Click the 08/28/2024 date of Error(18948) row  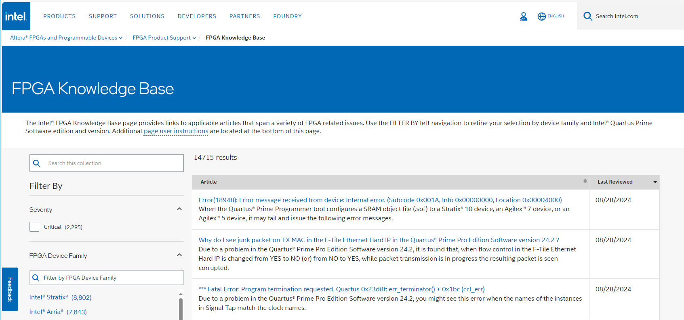613,200
